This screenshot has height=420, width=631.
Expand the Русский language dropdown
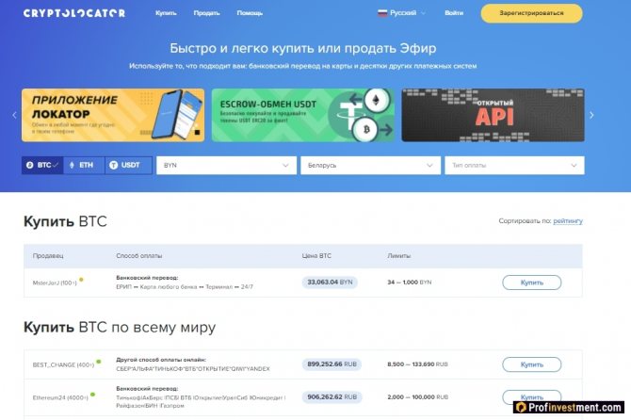click(x=401, y=13)
